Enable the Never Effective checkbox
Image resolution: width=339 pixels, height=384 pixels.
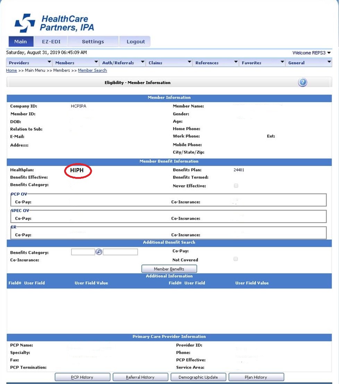236,185
